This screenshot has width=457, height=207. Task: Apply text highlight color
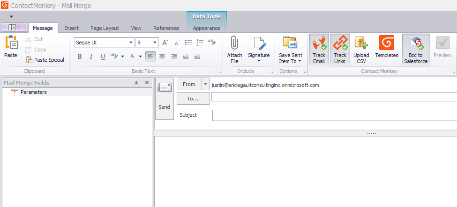[x=114, y=56]
